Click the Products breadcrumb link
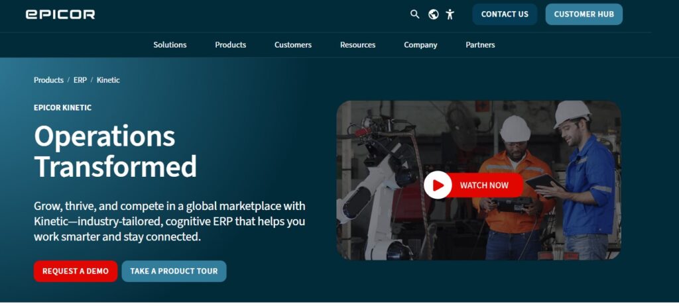 [x=48, y=80]
